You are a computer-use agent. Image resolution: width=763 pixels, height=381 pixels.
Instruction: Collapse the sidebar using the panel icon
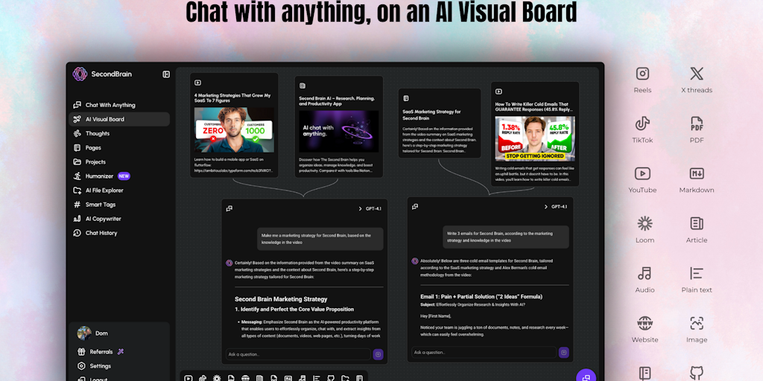click(166, 74)
